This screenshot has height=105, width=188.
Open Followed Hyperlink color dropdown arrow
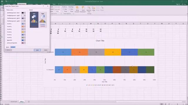click(x=25, y=43)
